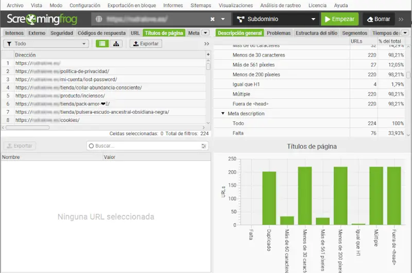This screenshot has height=273, width=412.
Task: Open the Visualizaciones menu
Action: (x=236, y=5)
